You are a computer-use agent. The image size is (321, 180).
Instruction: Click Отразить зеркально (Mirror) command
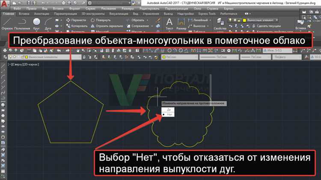point(107,26)
